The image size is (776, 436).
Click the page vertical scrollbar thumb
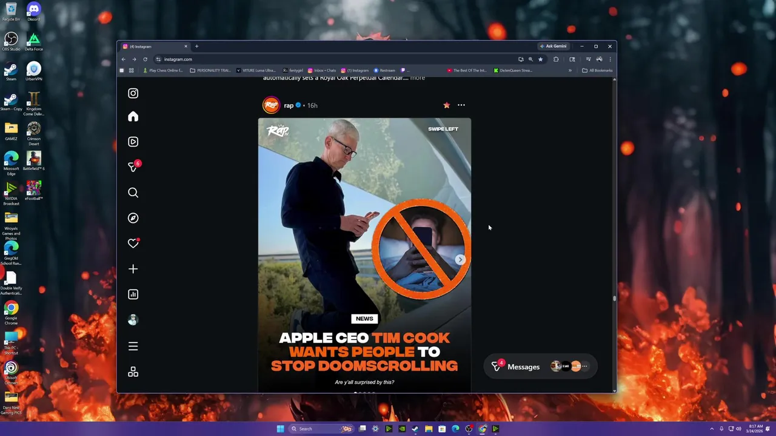[614, 298]
